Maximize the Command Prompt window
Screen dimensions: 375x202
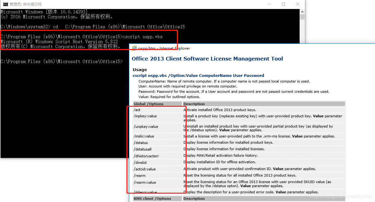coord(283,4)
